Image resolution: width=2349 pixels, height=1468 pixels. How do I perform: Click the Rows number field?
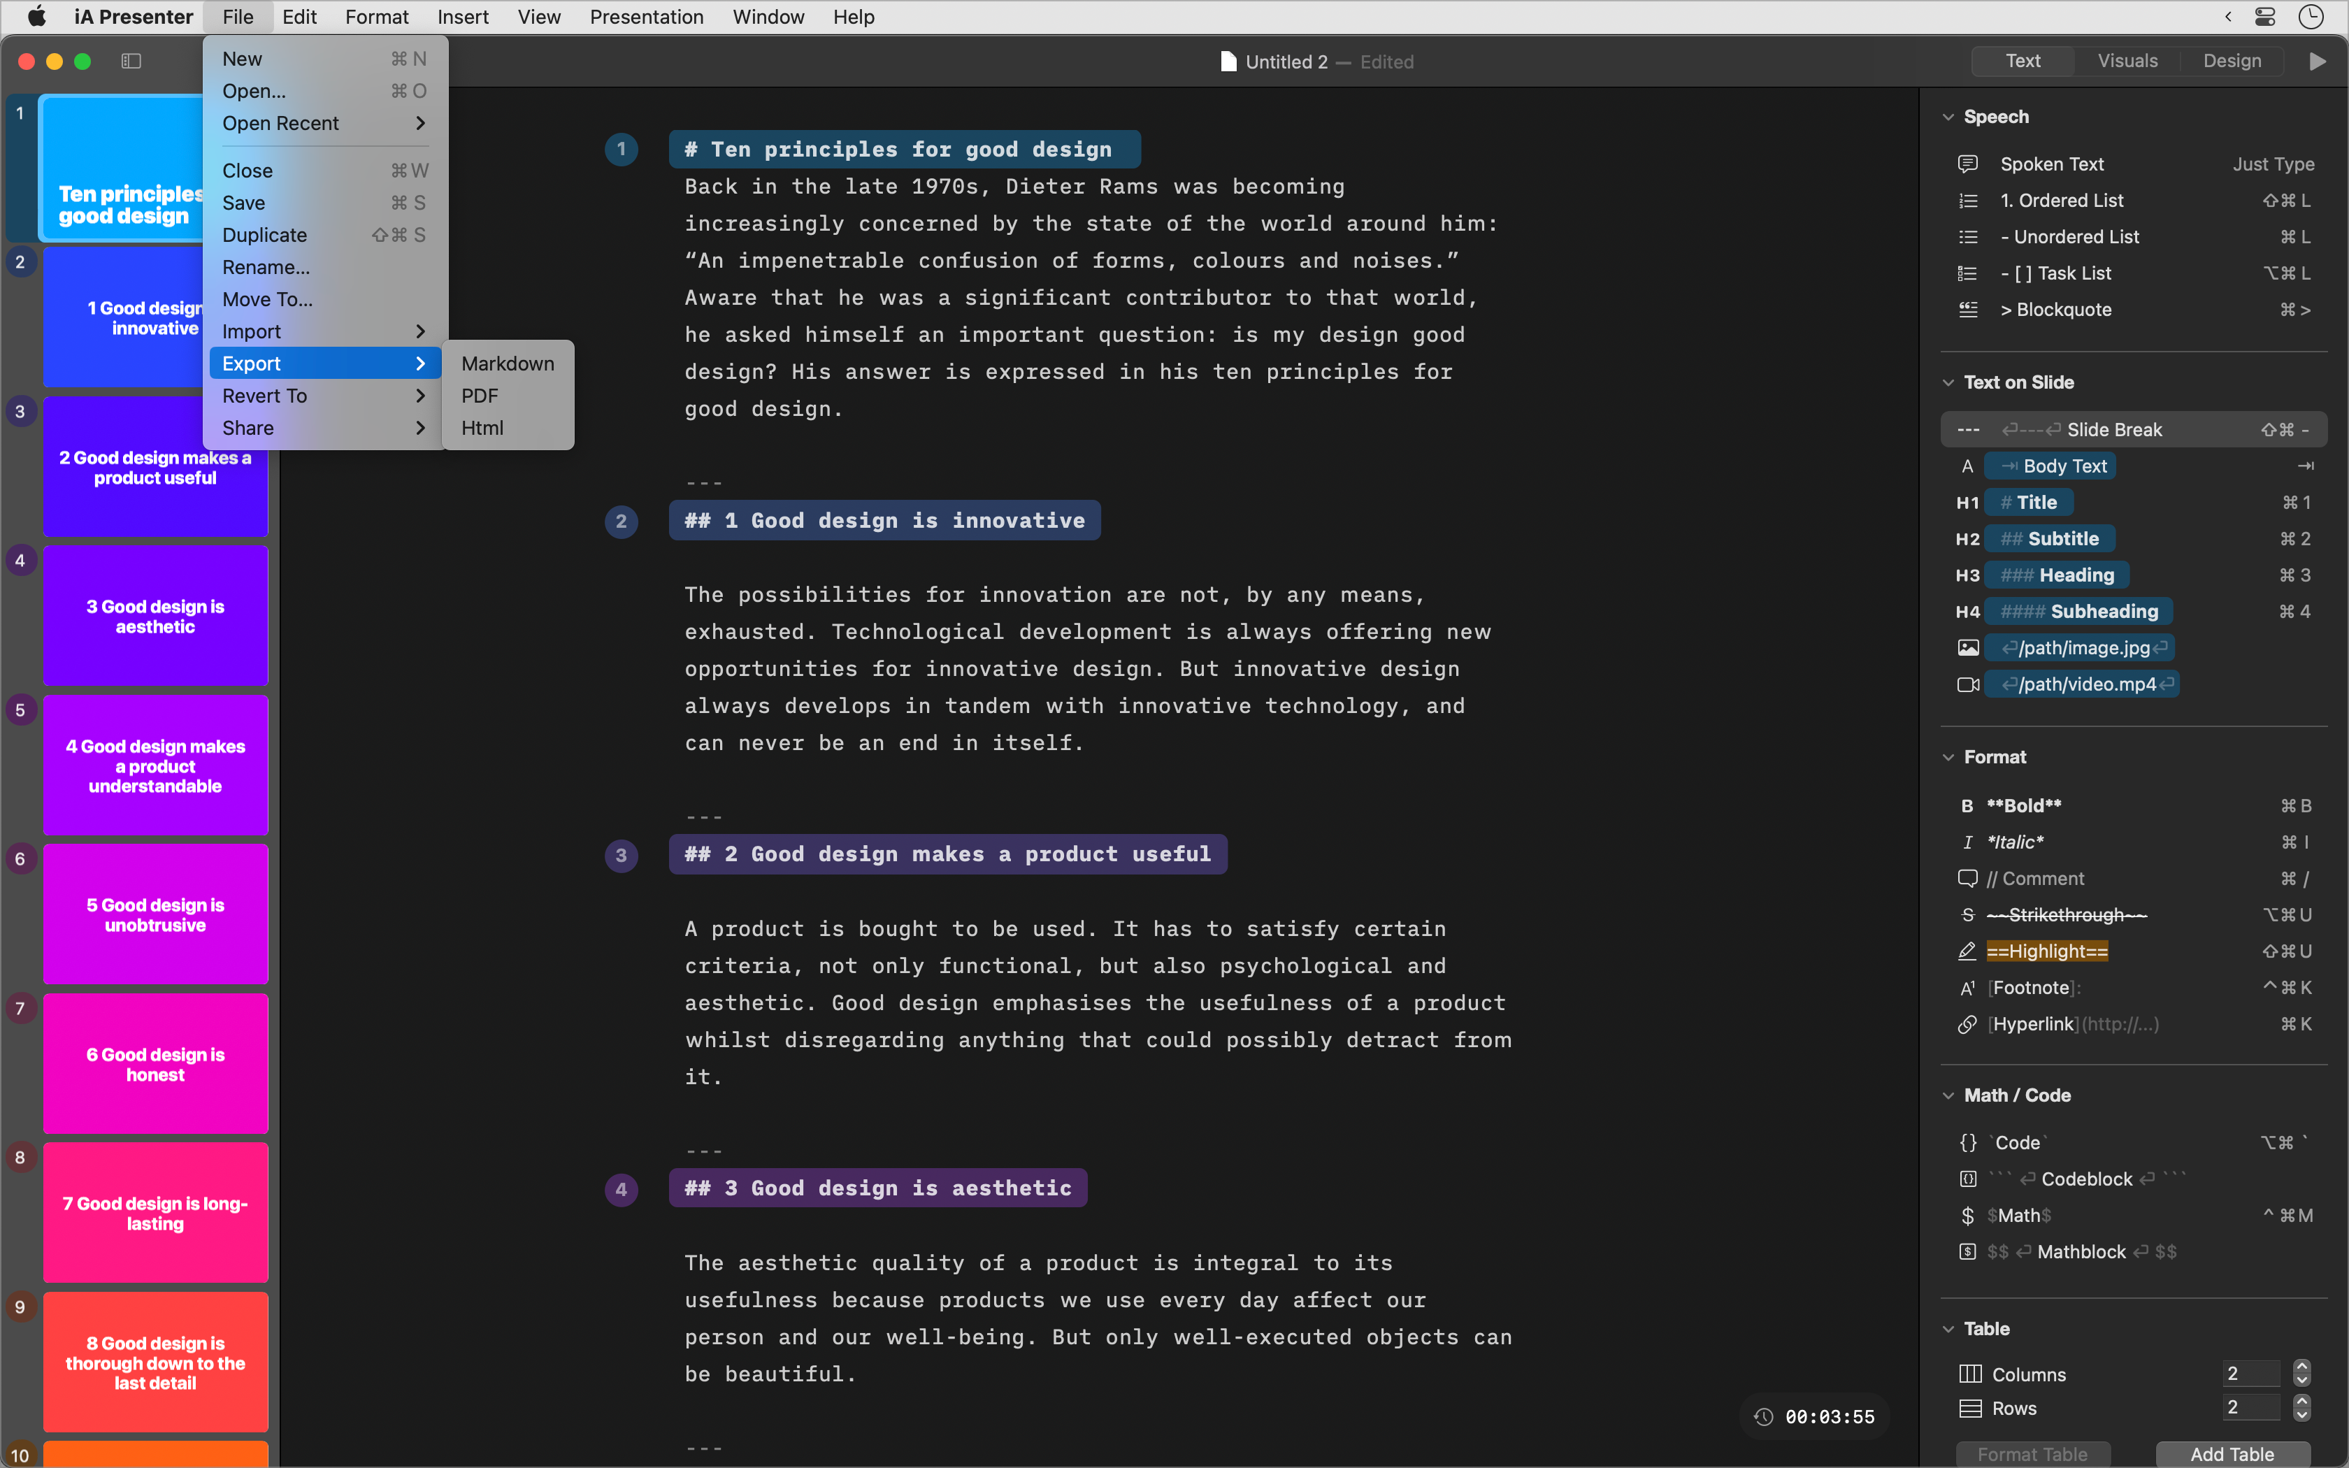2251,1406
